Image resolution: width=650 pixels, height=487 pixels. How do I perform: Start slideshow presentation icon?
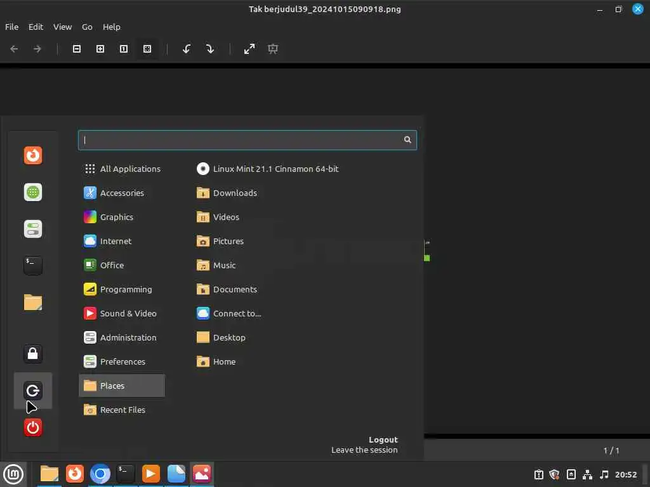273,49
